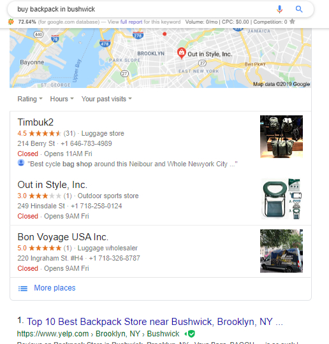Open the Rating filter dropdown

coord(30,99)
